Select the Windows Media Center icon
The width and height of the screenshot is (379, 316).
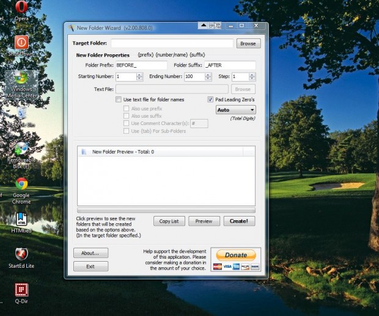tap(21, 79)
